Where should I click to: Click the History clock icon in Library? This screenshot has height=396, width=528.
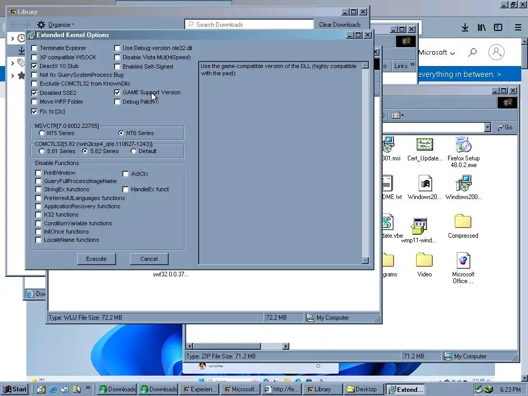[21, 38]
